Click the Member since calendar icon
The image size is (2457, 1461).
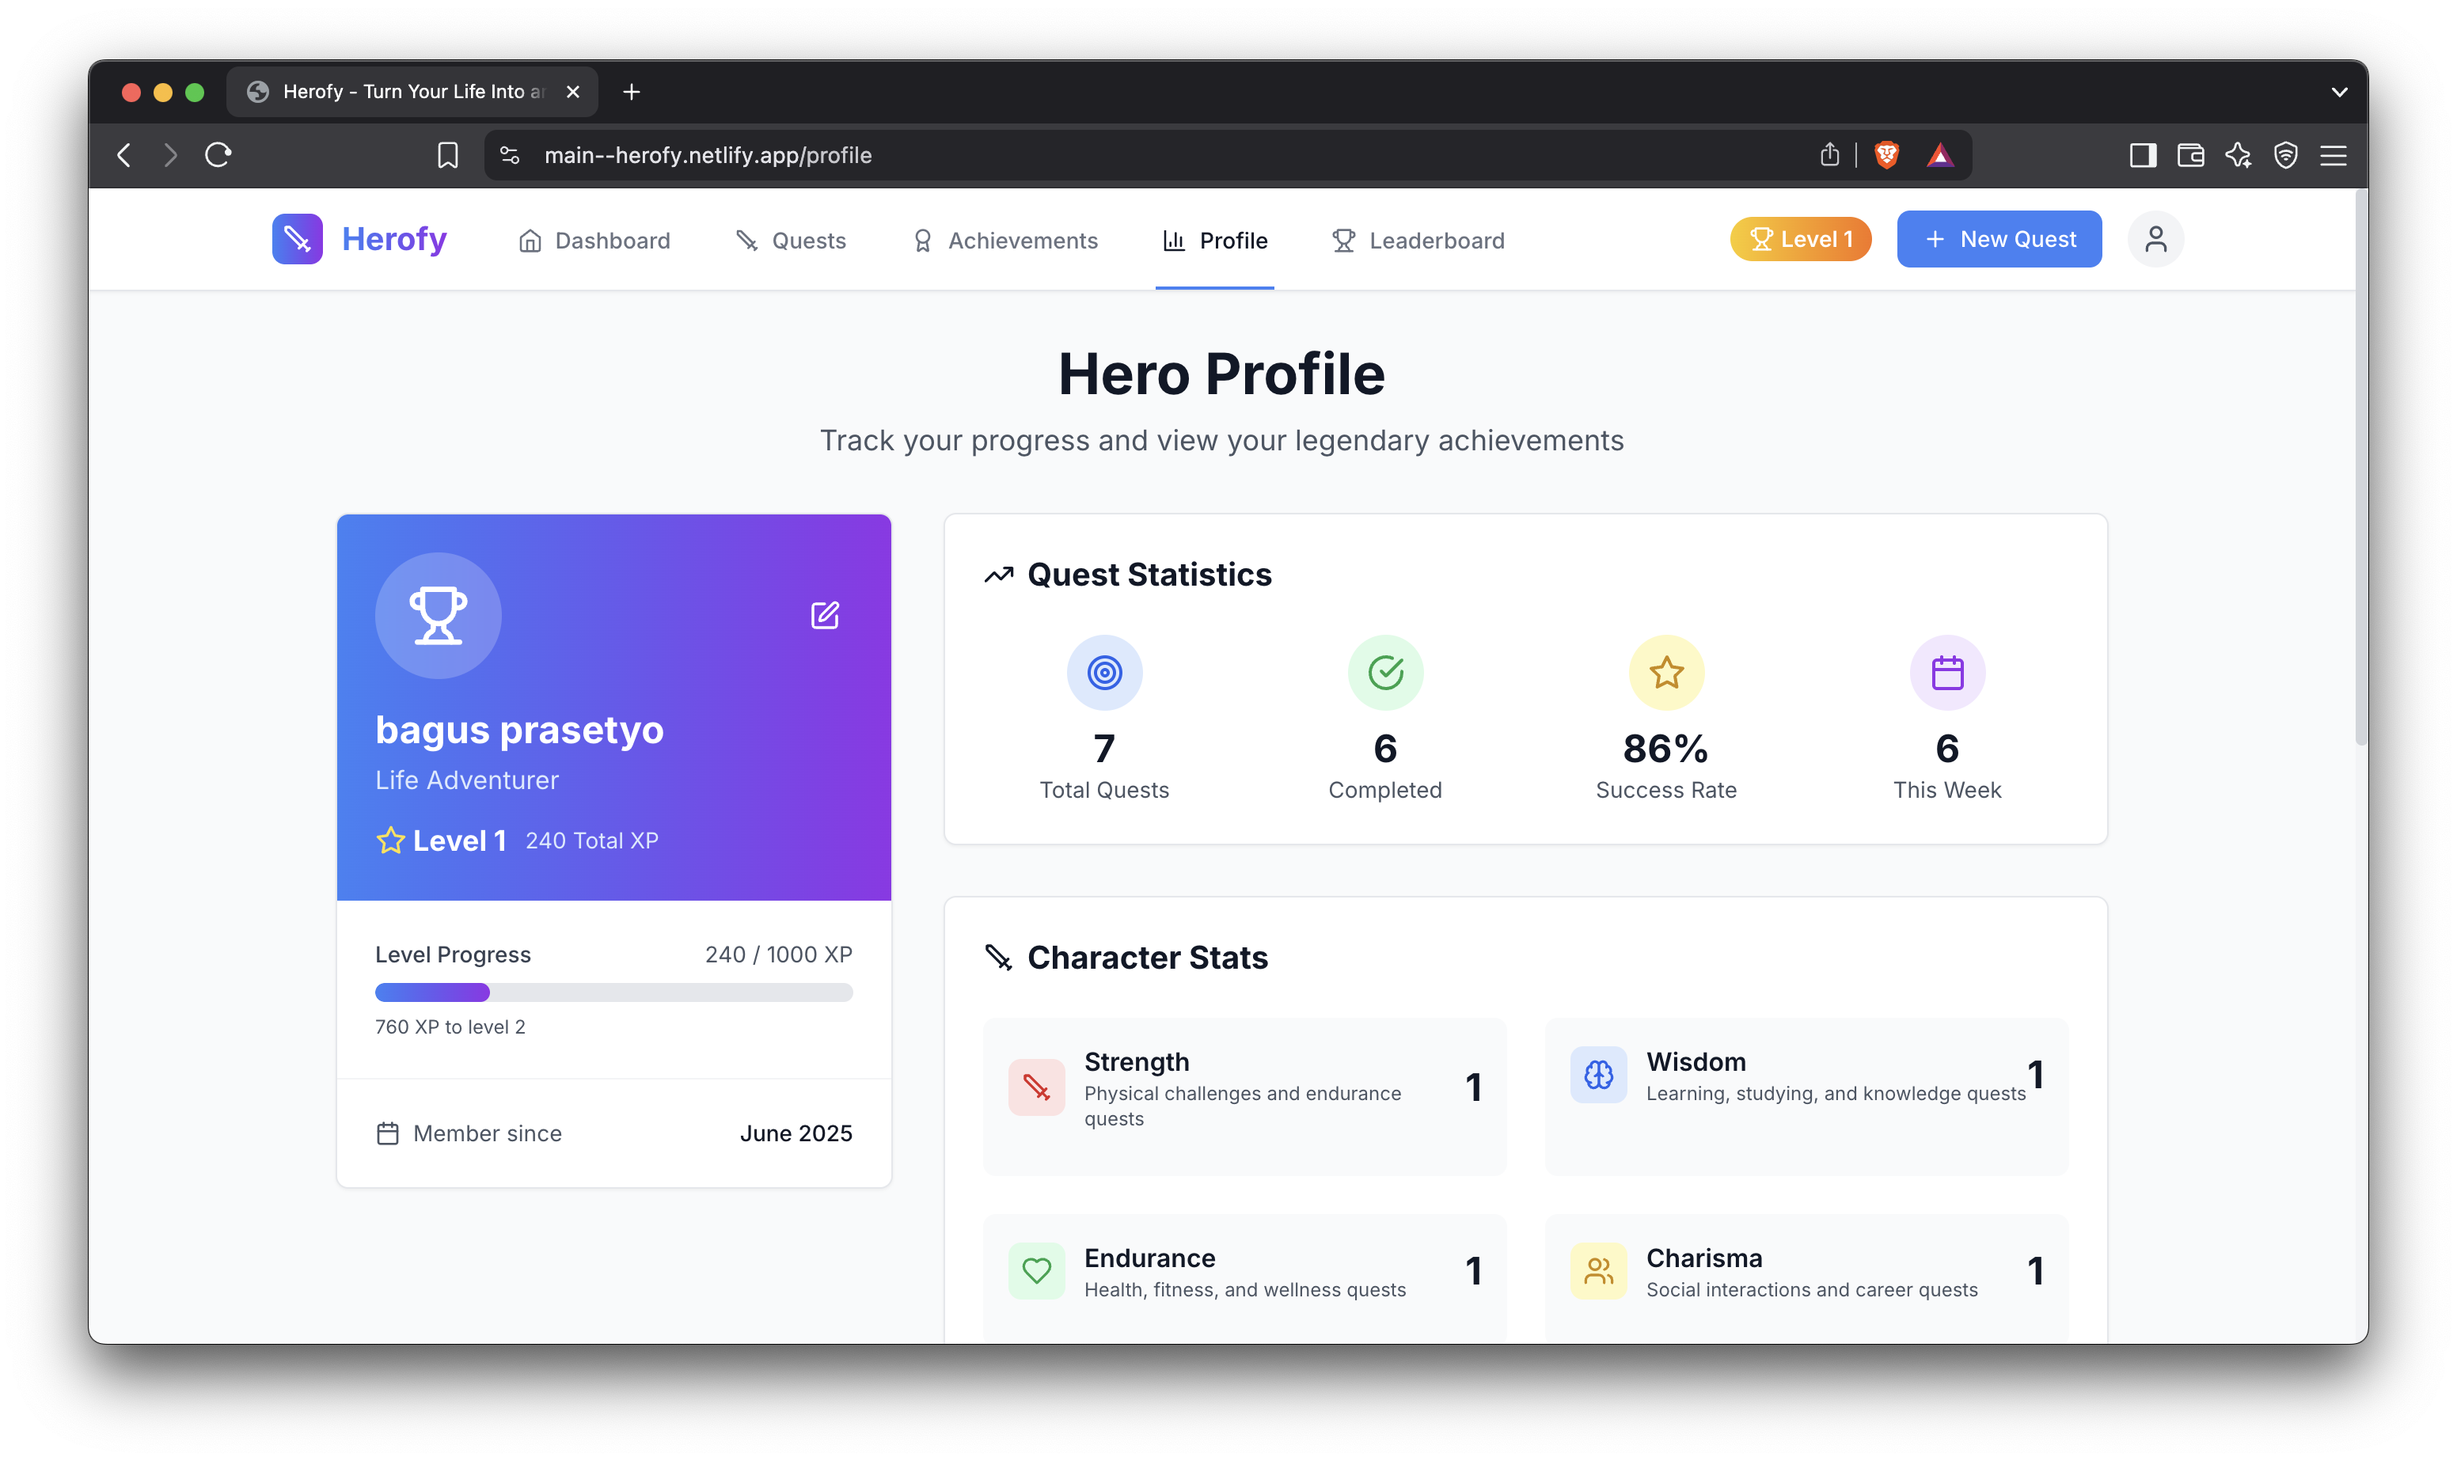(388, 1133)
